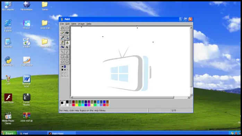Select the Free-Form Select tool

tap(62, 28)
